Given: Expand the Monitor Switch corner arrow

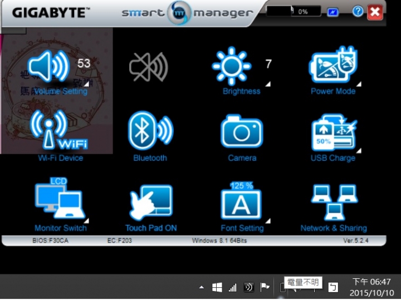Looking at the screenshot, I should [86, 220].
